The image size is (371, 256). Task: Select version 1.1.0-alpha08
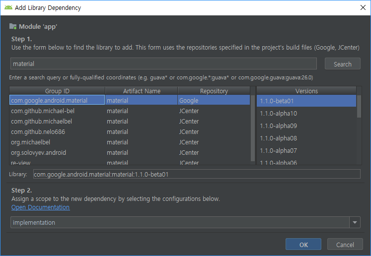click(x=306, y=138)
